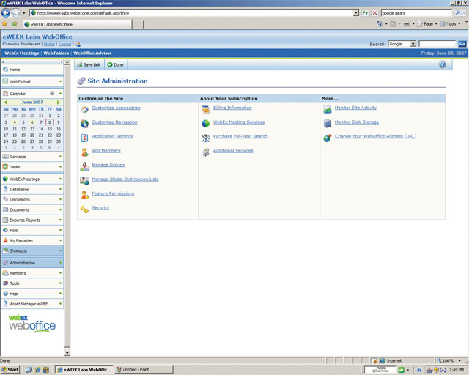Click the browser address bar

(x=191, y=13)
